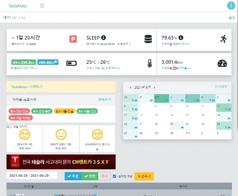Open the TeslaMeta+ signup banner link

(27, 87)
